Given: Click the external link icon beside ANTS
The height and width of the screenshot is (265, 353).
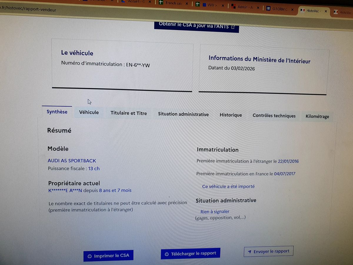Looking at the screenshot, I should 233,27.
